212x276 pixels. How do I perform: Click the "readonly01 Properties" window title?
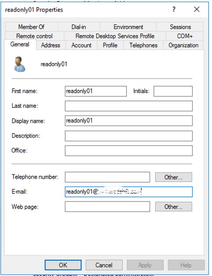[x=34, y=10]
